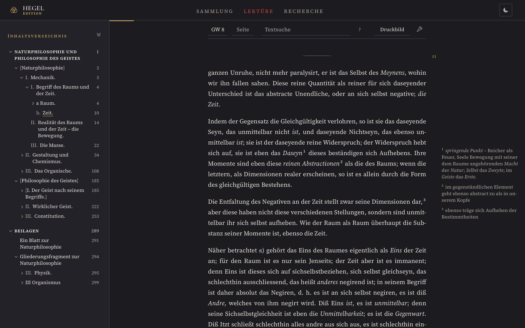Screen dimensions: 525x328
Task: Expand I. Der Geist nach seinem Begriffe
Action: click(22, 191)
